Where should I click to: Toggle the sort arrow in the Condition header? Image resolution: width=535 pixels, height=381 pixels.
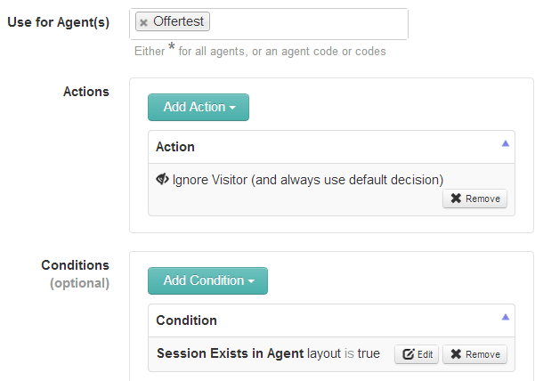point(505,316)
